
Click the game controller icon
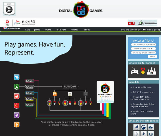click(x=134, y=71)
